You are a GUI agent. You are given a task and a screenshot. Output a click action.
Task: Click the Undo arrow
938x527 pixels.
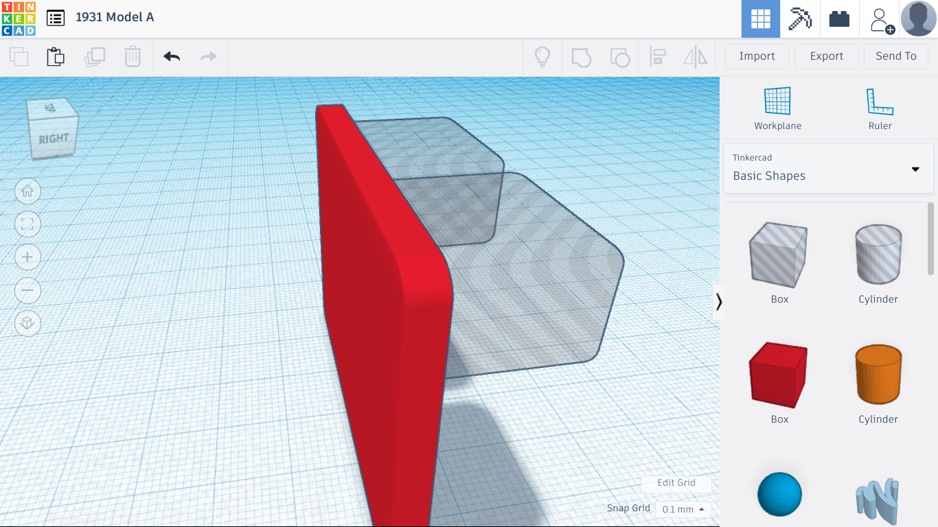coord(170,56)
